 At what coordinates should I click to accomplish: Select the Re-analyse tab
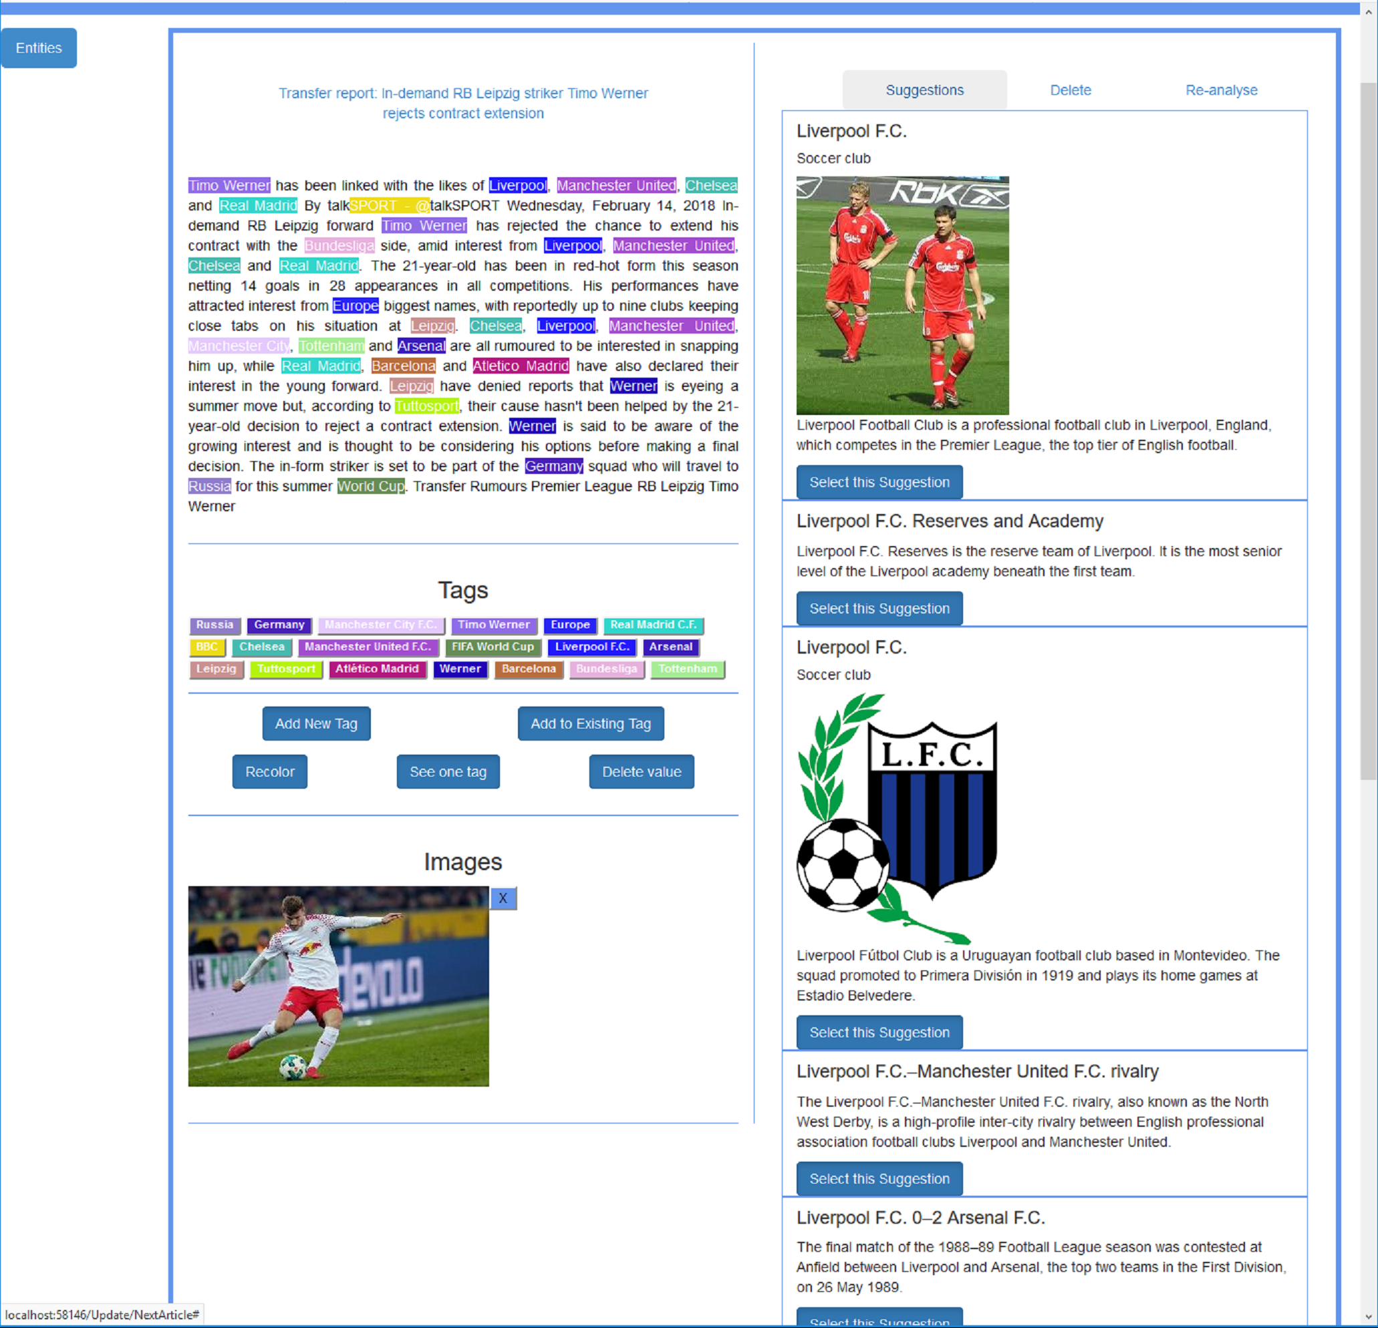(x=1220, y=90)
